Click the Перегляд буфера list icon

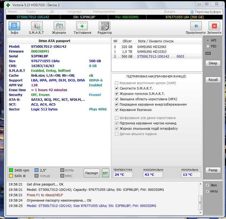tap(192, 12)
